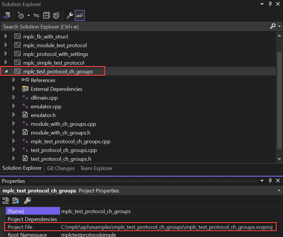Viewport: 283px width, 237px height.
Task: Open Pending Changes Filter icon
Action: click(x=21, y=15)
